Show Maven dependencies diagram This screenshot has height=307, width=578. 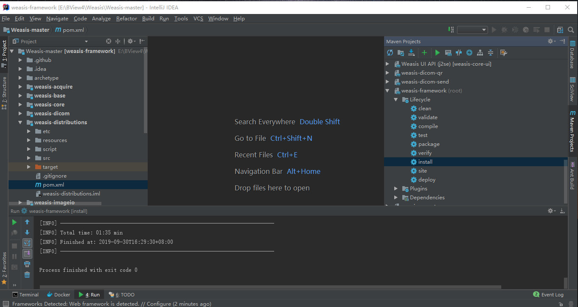(480, 52)
